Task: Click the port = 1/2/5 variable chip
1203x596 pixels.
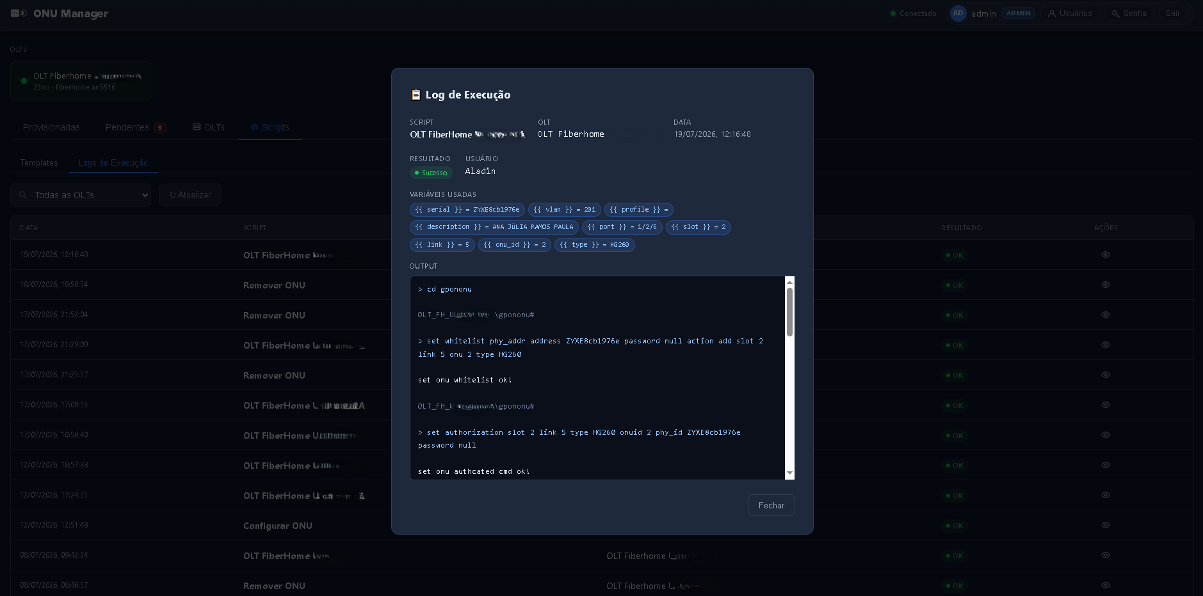Action: [622, 227]
